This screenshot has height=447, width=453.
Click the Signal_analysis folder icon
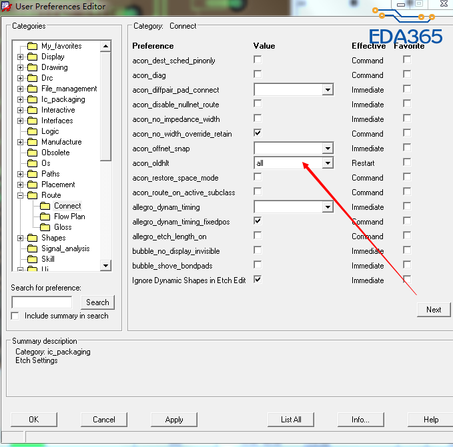[32, 248]
